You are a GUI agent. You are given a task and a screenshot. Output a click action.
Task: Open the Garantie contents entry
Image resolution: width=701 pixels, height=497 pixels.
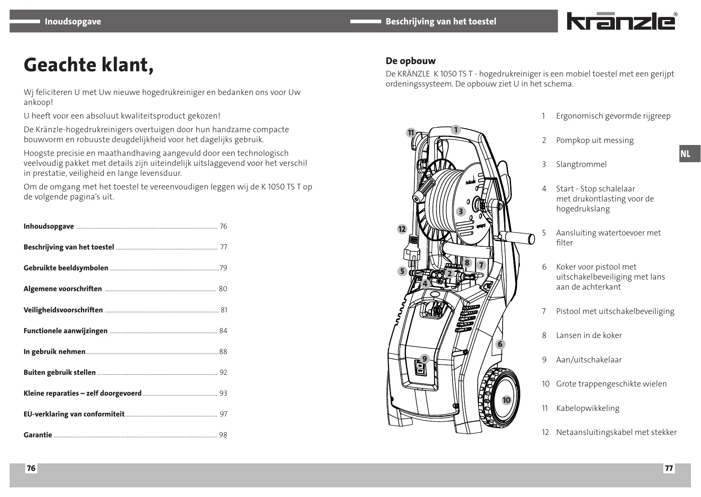click(38, 435)
